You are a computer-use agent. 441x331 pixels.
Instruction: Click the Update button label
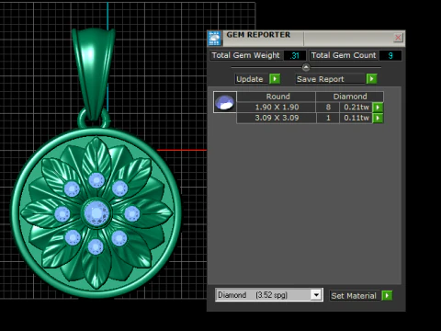point(250,79)
